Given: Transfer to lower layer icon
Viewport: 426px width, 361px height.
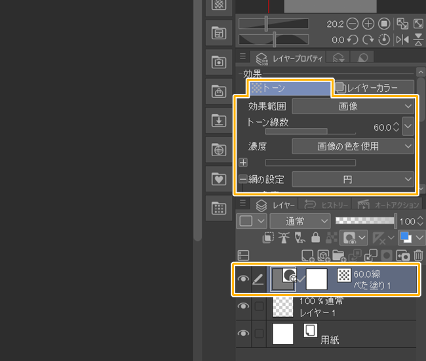Looking at the screenshot, I should [355, 256].
